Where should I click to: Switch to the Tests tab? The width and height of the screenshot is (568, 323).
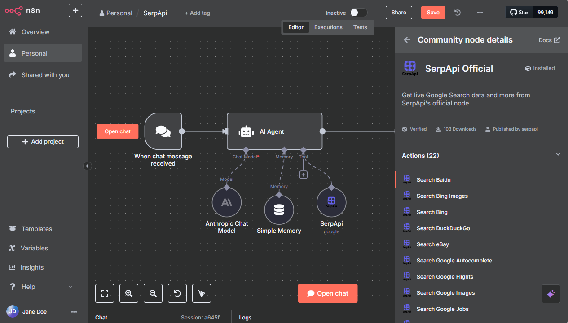[360, 27]
